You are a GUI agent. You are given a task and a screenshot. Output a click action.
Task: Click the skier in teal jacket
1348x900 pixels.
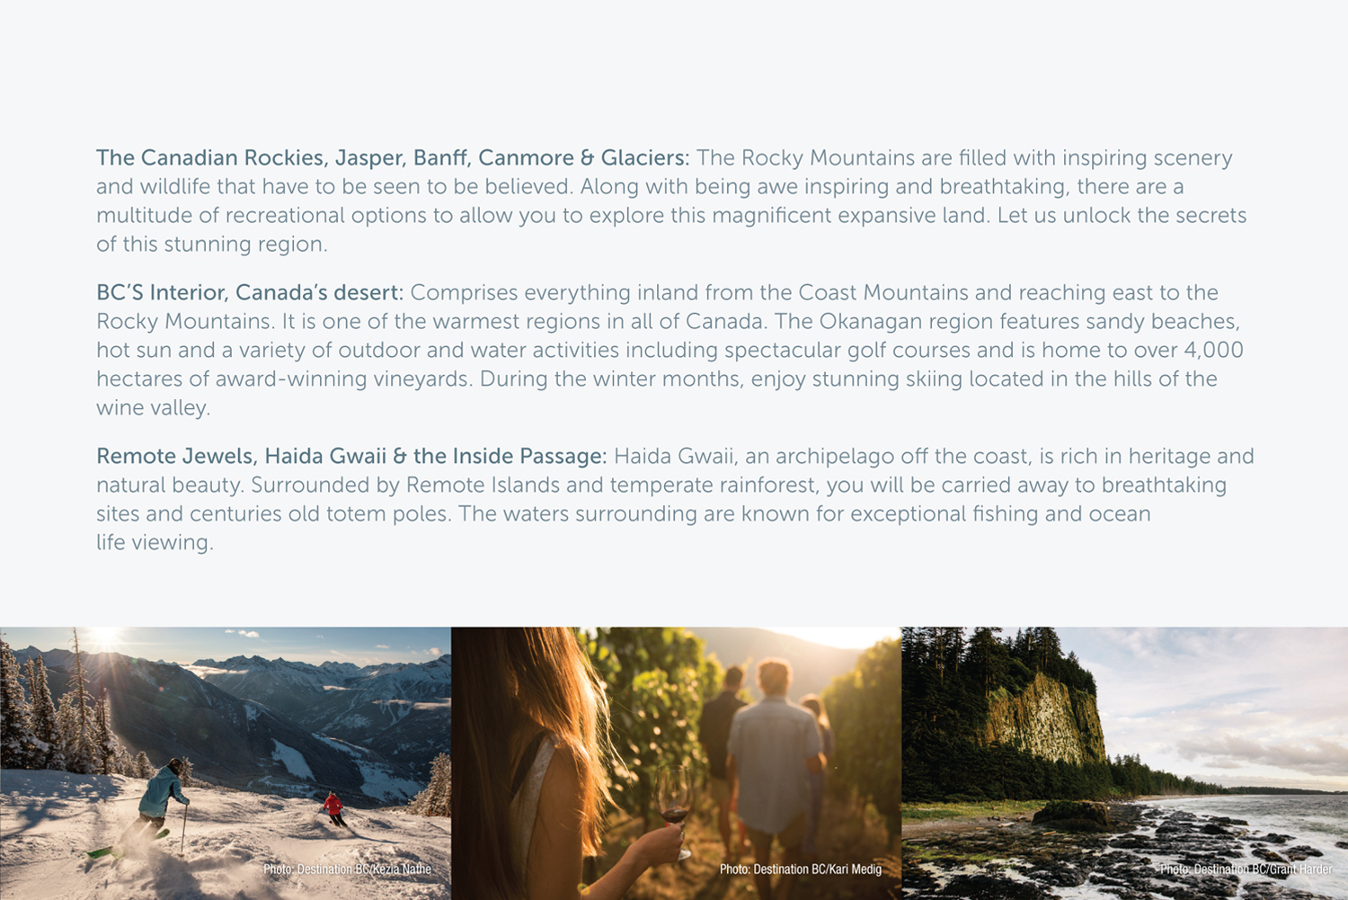160,802
